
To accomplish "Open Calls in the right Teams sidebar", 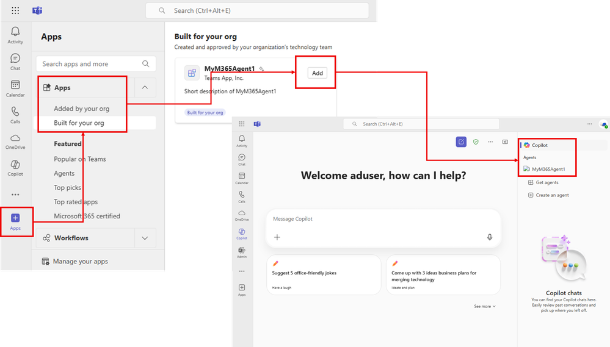I will 242,197.
